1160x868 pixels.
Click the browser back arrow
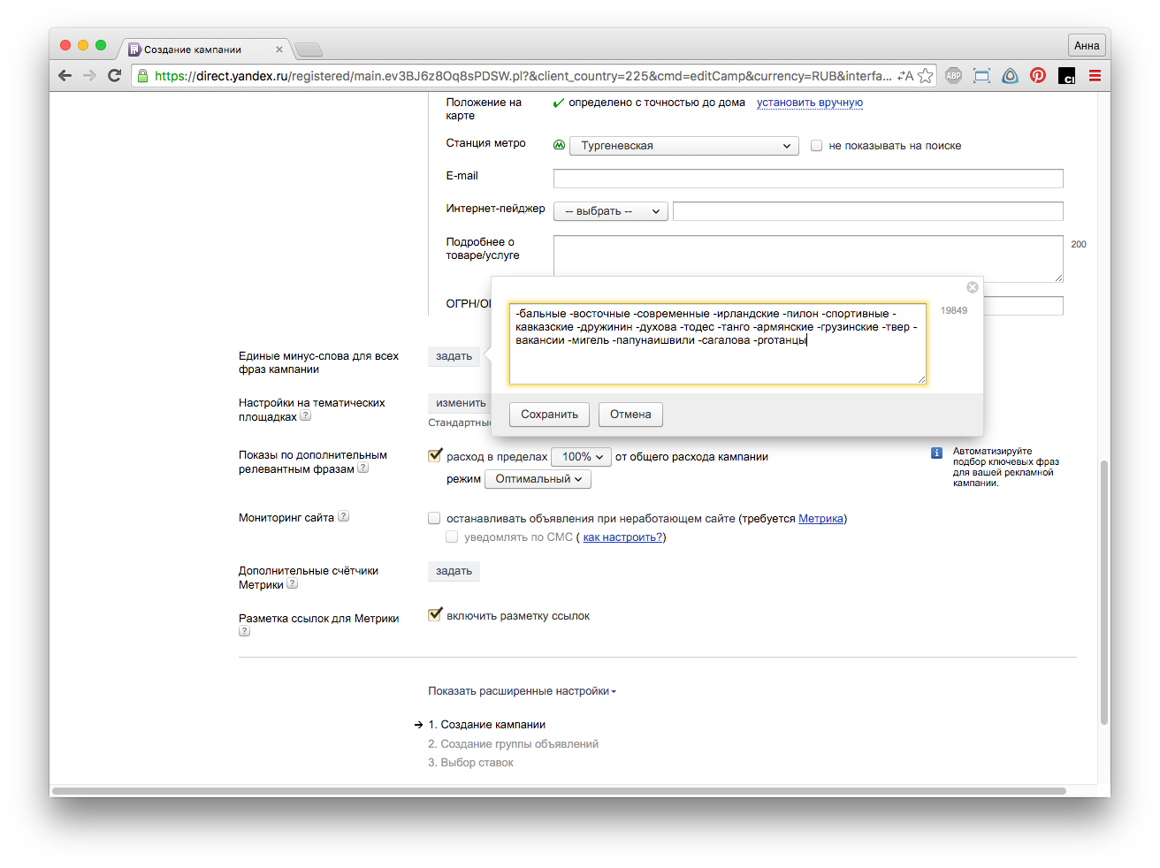coord(65,76)
